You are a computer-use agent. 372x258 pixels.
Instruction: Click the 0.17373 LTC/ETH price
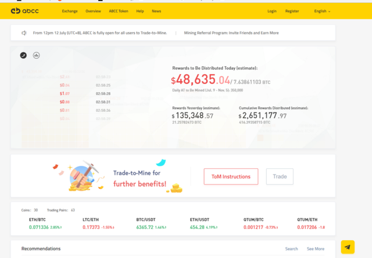[91, 227]
